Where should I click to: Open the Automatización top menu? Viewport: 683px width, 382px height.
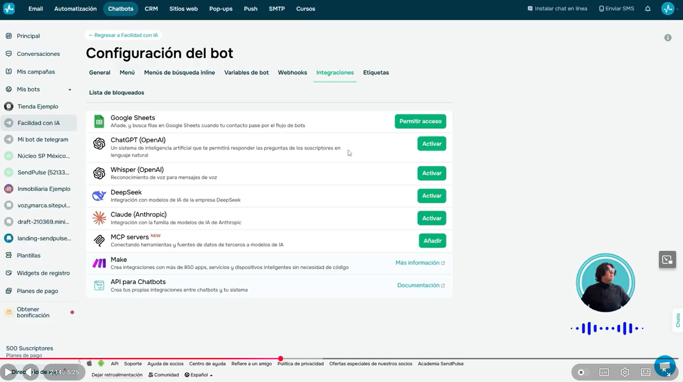pos(75,9)
